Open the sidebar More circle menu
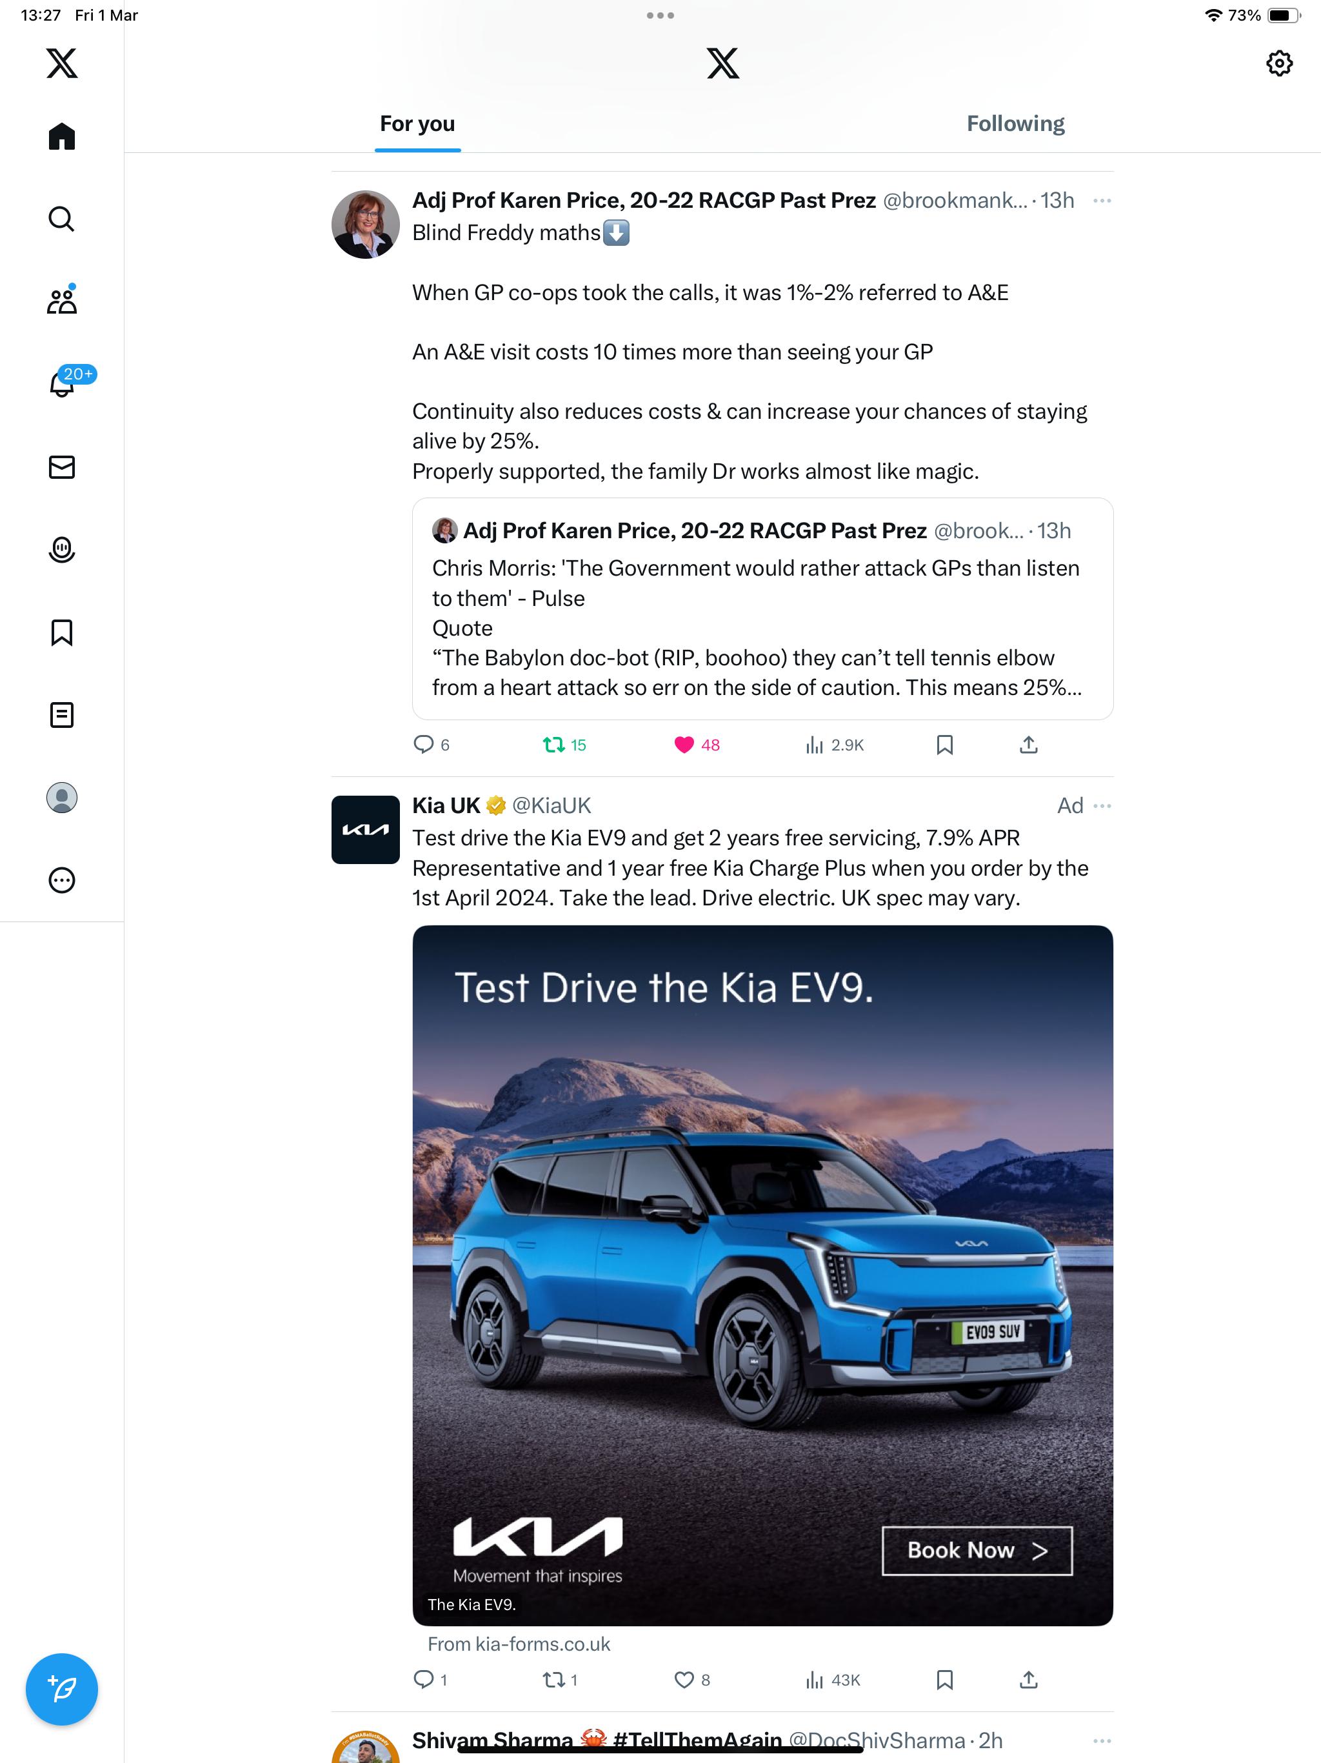Viewport: 1321px width, 1763px height. [x=61, y=880]
